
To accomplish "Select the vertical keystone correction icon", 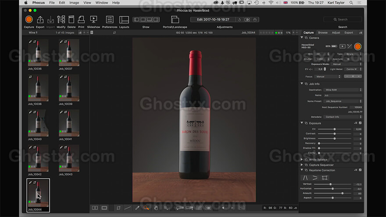I will click(305, 178).
